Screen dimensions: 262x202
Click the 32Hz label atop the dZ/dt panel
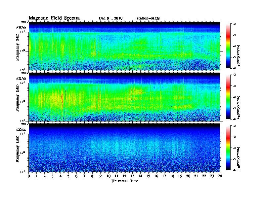point(24,124)
